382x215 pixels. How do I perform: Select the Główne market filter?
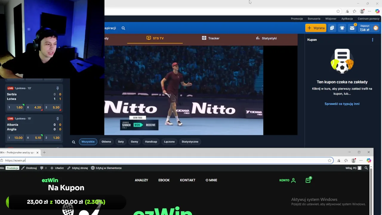(x=106, y=142)
